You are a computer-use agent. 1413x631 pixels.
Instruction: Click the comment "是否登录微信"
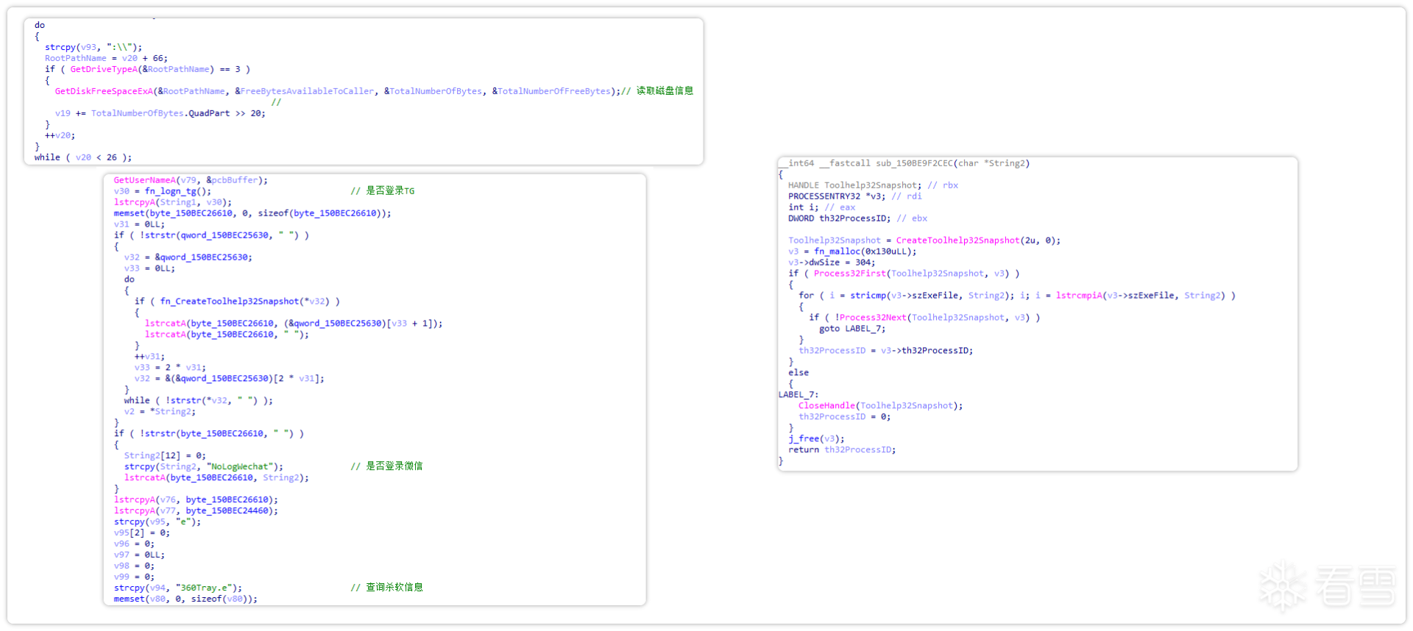point(394,466)
